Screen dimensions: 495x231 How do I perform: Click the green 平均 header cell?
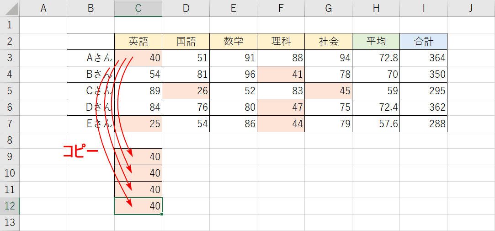tap(376, 41)
